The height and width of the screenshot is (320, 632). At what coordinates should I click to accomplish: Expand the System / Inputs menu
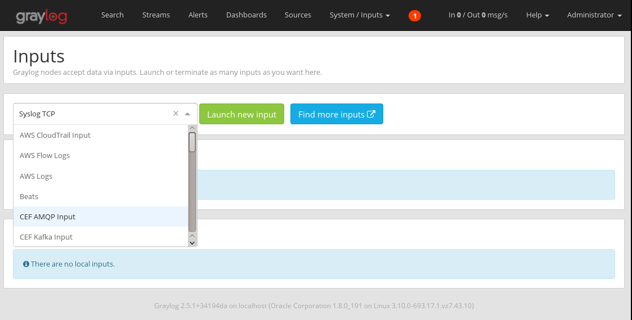[360, 15]
